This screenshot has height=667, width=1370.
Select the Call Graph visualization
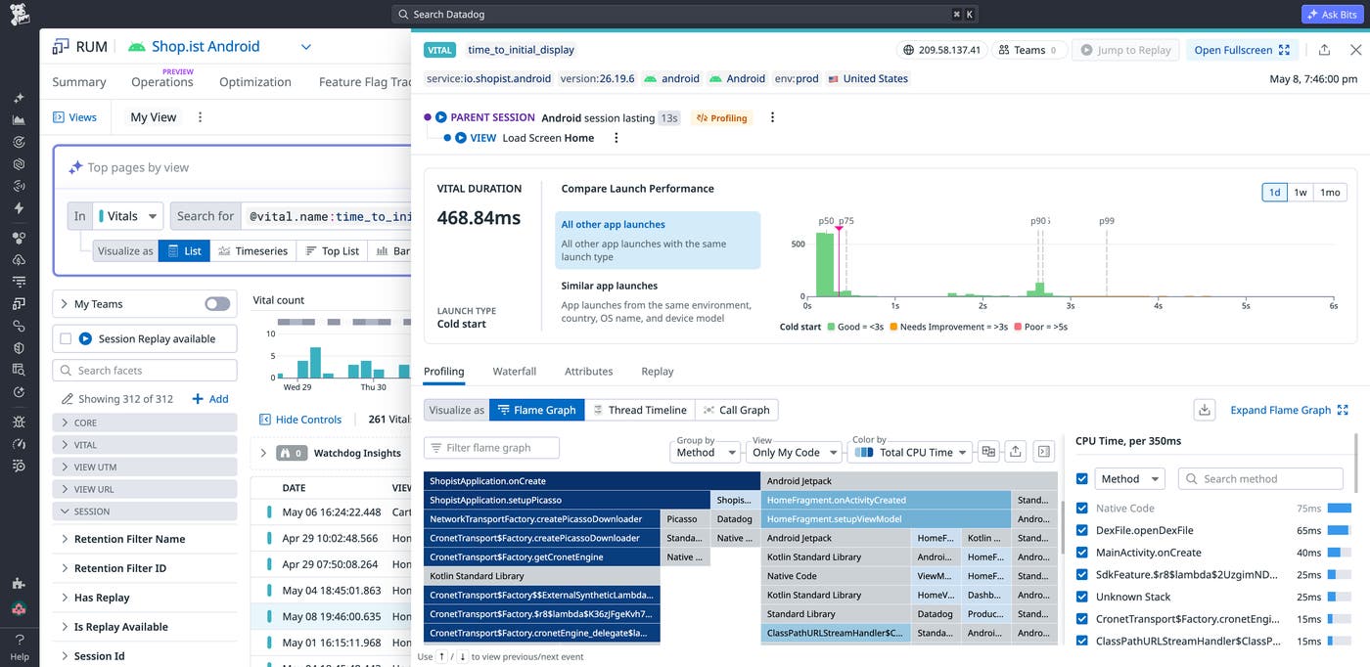(736, 410)
